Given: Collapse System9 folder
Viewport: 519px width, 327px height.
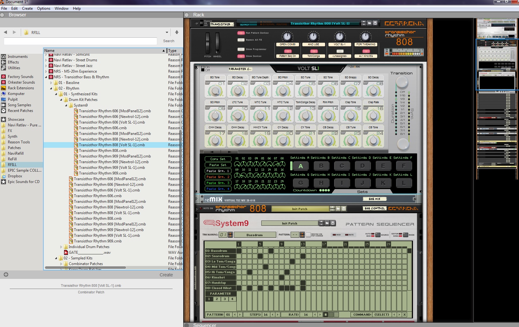Looking at the screenshot, I should (66, 105).
